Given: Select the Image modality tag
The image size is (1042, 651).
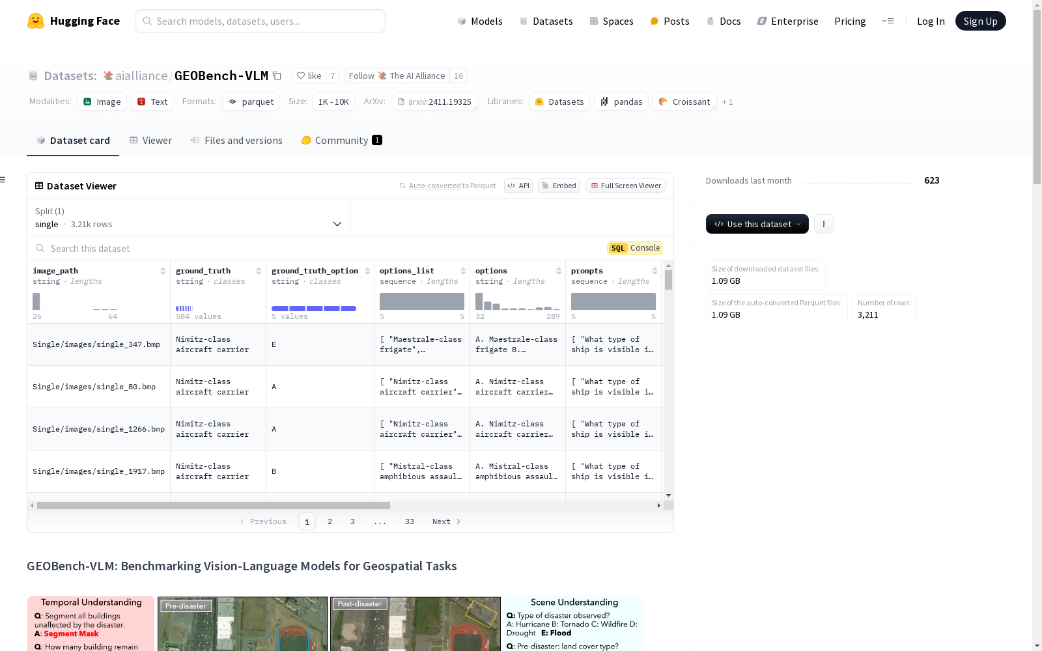Looking at the screenshot, I should (x=102, y=102).
